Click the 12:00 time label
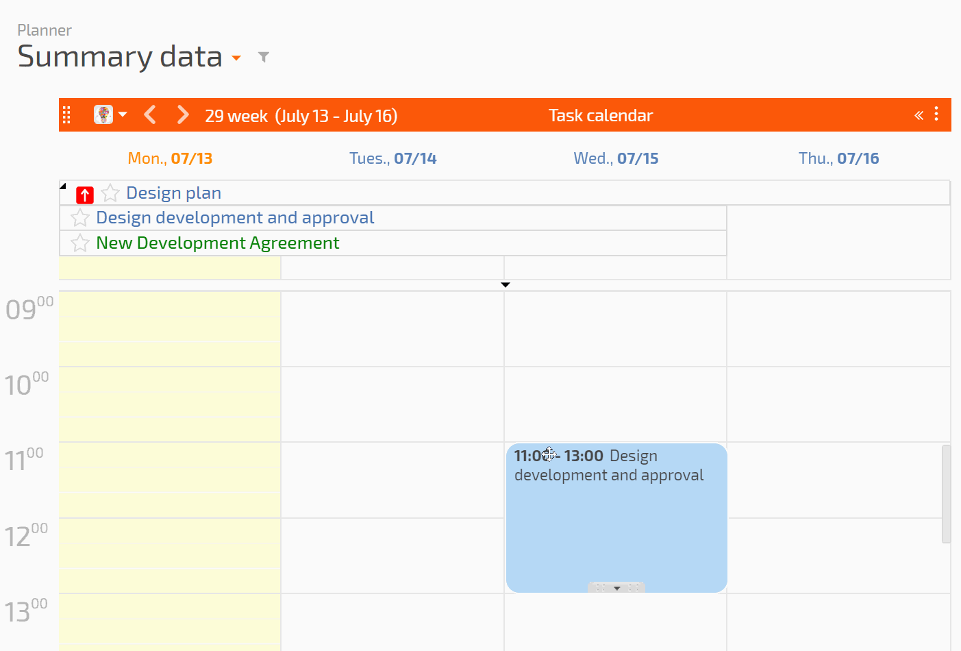The image size is (961, 651). click(x=26, y=535)
